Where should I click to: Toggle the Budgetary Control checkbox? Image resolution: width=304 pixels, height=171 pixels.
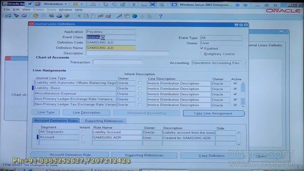[x=201, y=54]
